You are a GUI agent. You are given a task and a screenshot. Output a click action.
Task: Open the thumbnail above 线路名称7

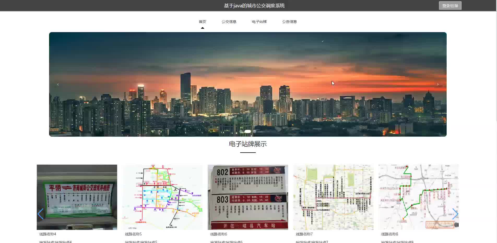pos(333,197)
